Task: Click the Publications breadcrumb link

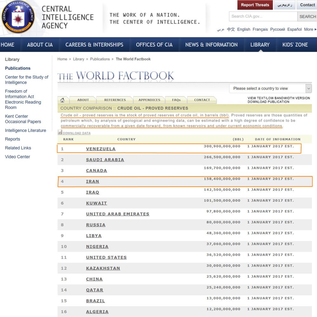Action: pos(100,59)
